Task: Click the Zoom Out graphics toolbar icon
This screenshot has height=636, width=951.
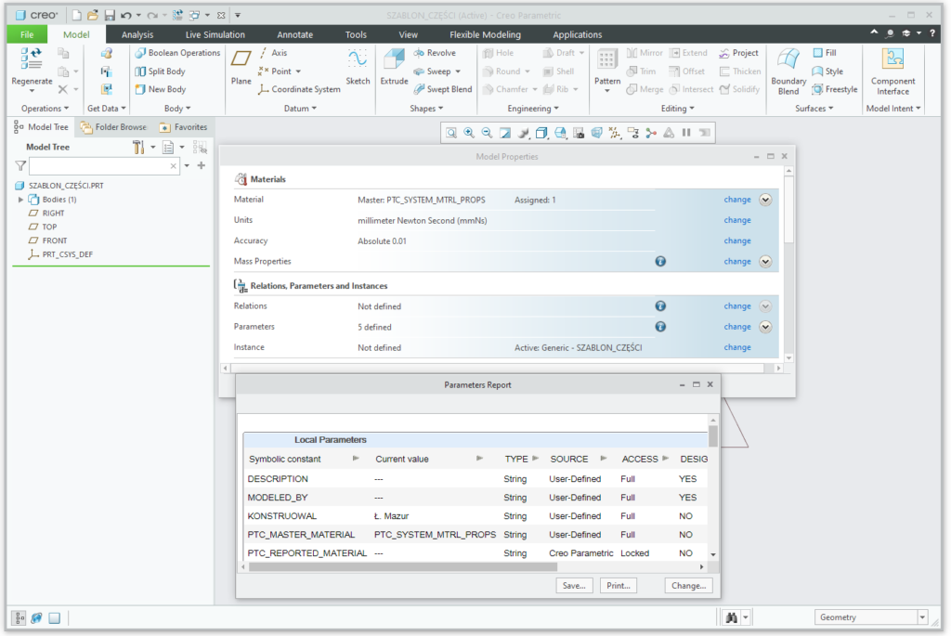Action: [487, 133]
